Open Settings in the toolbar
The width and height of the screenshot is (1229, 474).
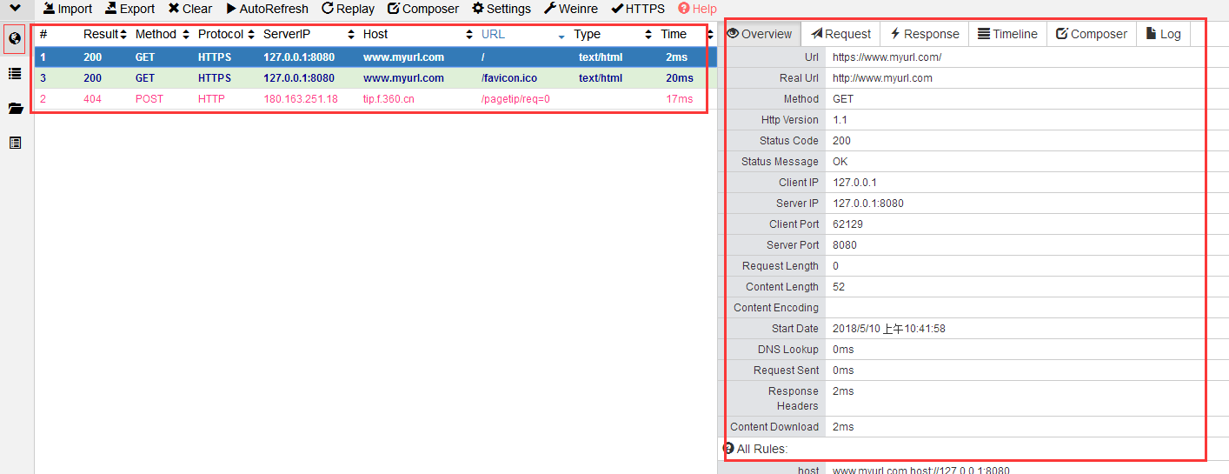(x=502, y=9)
